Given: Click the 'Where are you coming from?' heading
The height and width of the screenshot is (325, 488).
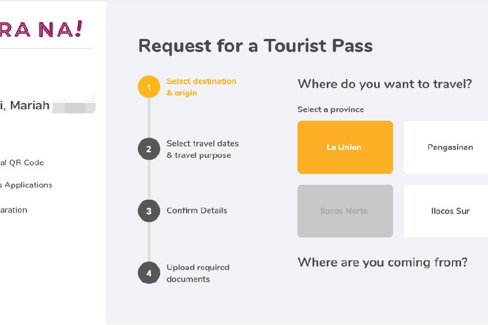Looking at the screenshot, I should pos(382,263).
